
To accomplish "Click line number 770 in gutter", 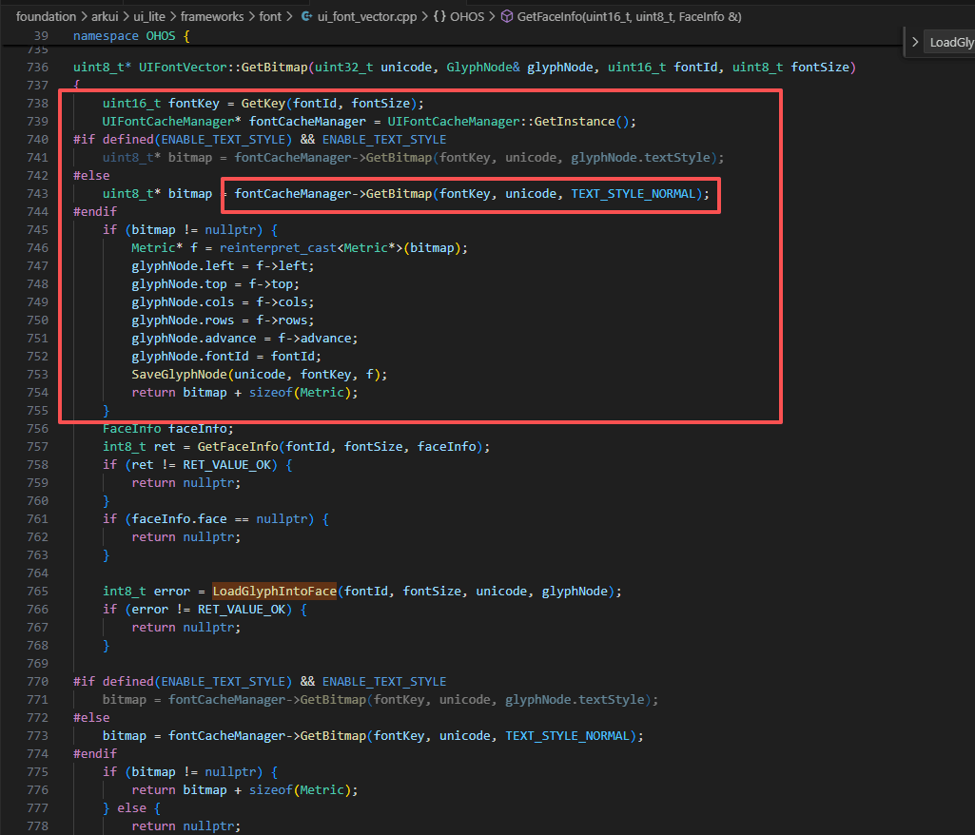I will tap(37, 682).
